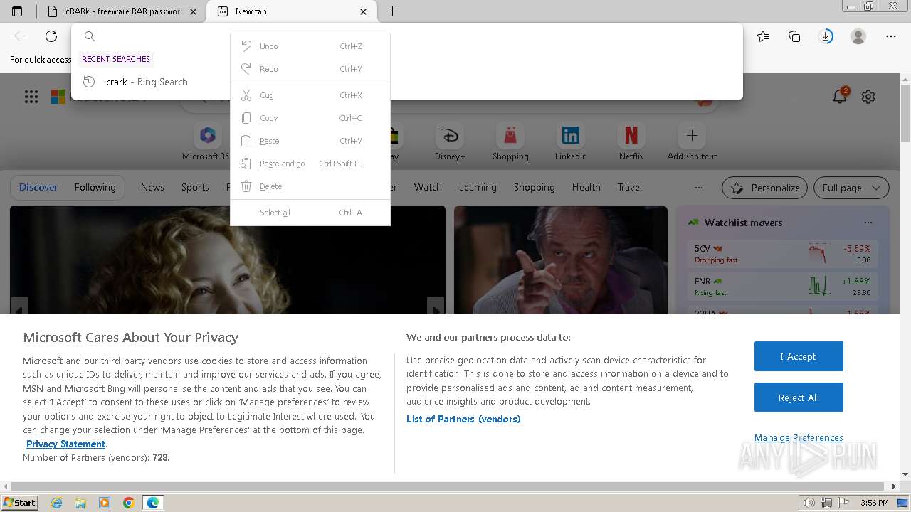Click the Personalize button
This screenshot has width=911, height=512.
pos(765,188)
